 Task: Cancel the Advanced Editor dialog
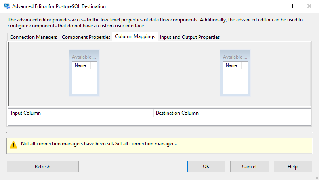click(x=250, y=167)
